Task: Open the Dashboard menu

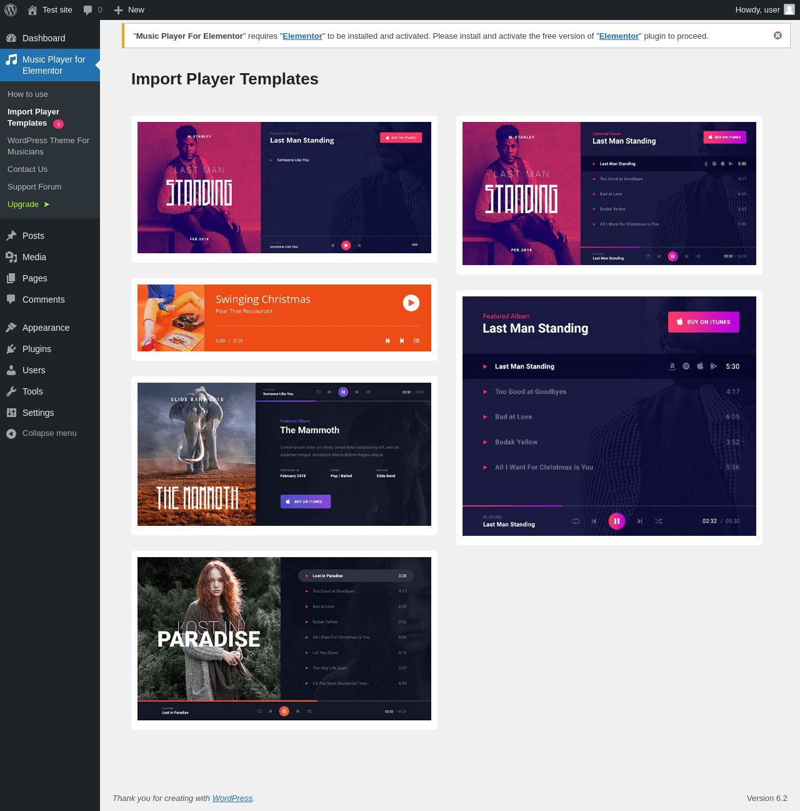Action: pyautogui.click(x=50, y=38)
